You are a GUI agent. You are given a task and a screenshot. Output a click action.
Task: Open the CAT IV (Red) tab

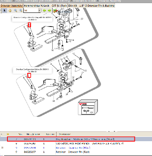(59, 6)
